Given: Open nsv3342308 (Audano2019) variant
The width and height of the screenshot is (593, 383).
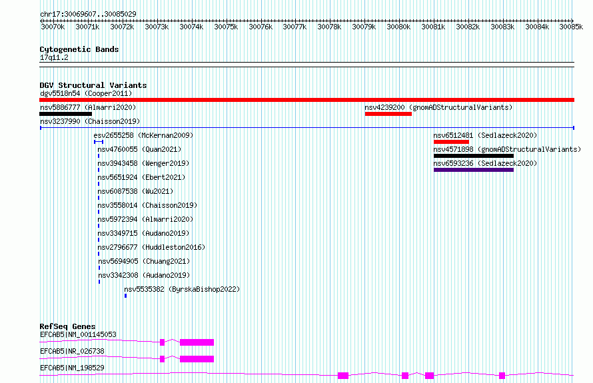Looking at the screenshot, I should [x=144, y=275].
